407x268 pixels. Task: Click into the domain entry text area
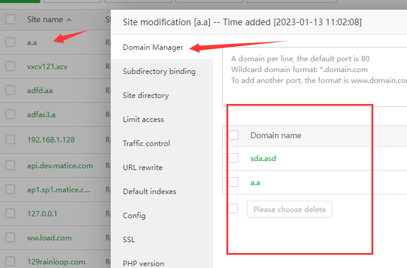coord(313,78)
